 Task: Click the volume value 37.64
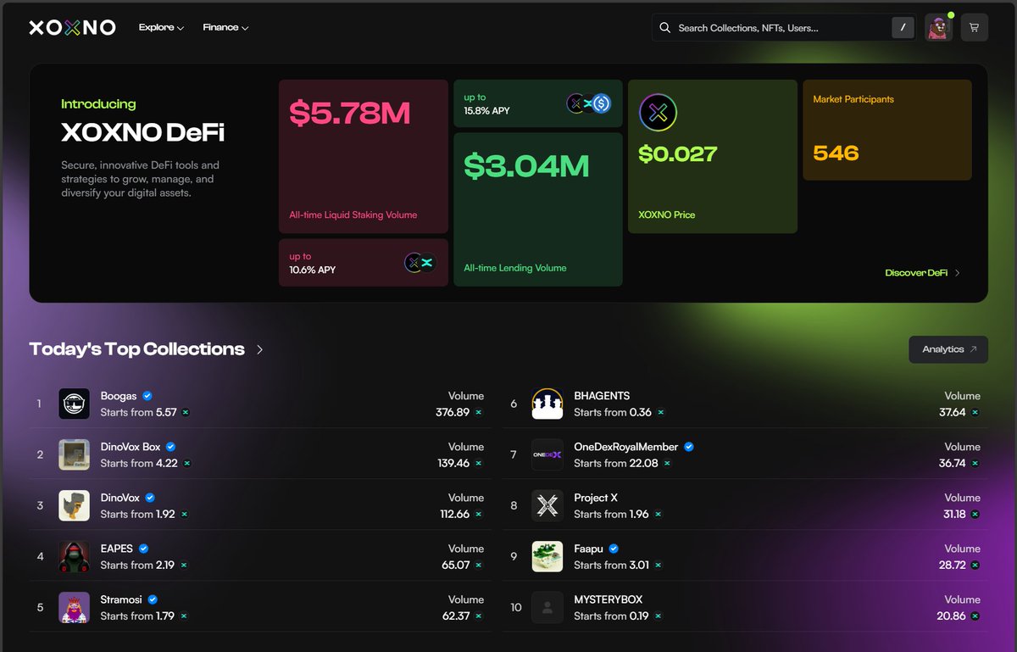coord(953,412)
